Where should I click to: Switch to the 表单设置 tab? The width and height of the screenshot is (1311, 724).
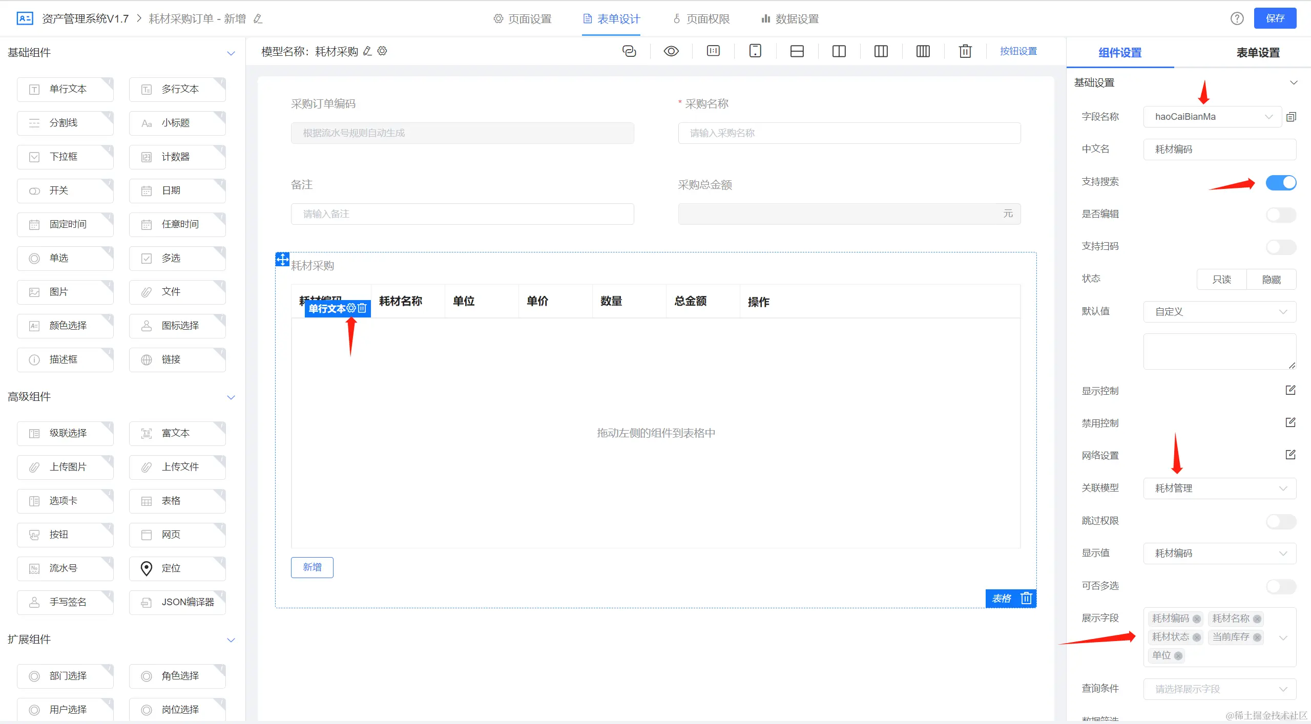coord(1258,53)
